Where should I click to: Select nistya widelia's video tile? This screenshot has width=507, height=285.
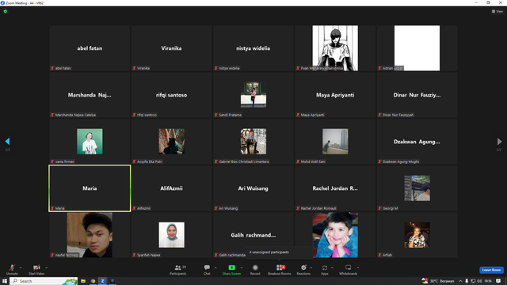click(x=253, y=48)
